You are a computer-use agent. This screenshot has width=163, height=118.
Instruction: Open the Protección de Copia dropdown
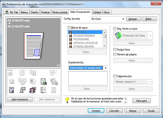(133, 36)
